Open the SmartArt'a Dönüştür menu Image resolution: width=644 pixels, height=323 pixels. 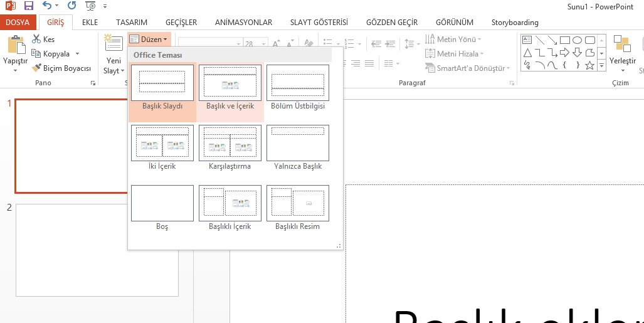467,68
